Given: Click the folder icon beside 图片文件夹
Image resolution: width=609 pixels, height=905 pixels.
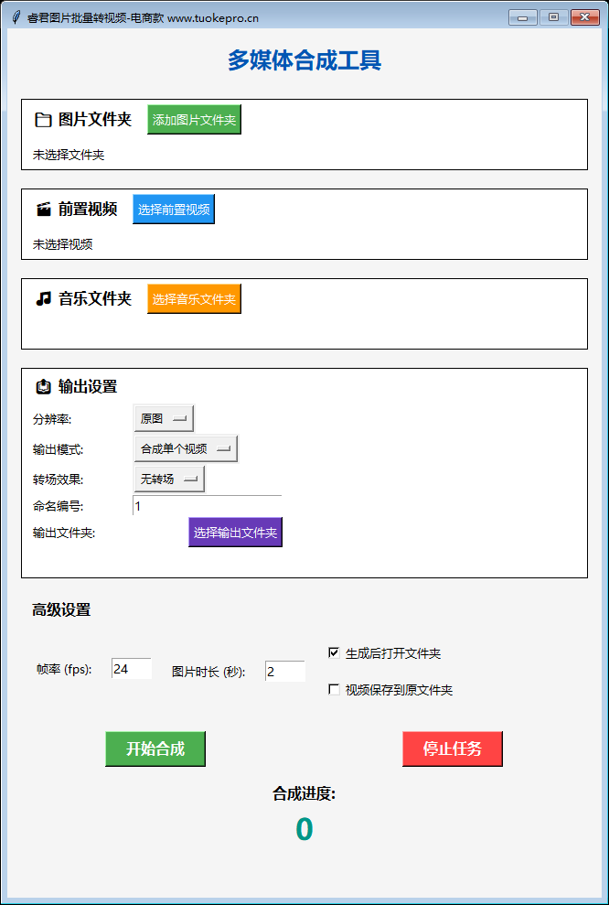Looking at the screenshot, I should tap(43, 120).
